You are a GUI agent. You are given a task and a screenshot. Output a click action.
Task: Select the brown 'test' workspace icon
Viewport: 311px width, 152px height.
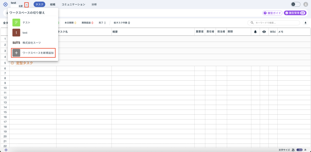click(16, 32)
